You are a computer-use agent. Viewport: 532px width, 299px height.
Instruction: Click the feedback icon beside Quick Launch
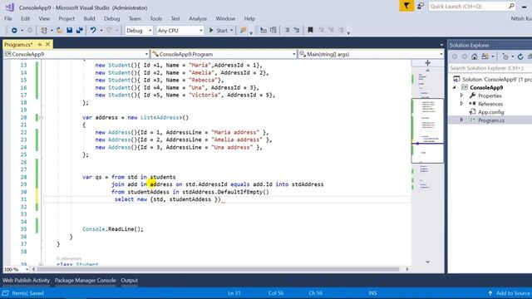(421, 6)
